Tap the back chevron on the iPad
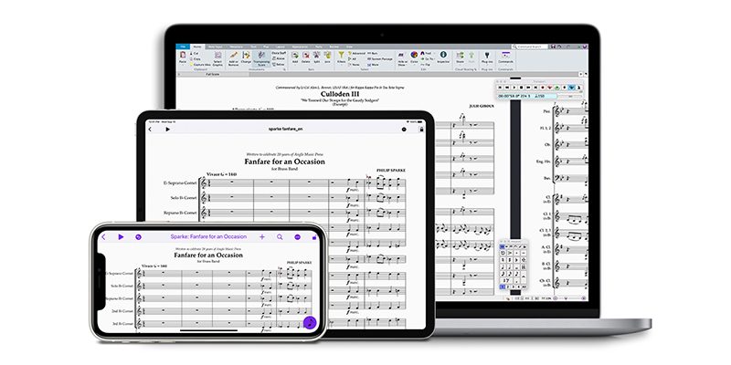The width and height of the screenshot is (731, 365). coord(150,129)
